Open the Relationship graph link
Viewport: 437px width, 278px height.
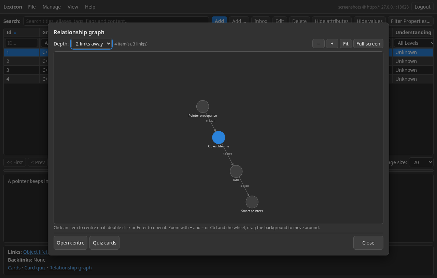tap(70, 268)
